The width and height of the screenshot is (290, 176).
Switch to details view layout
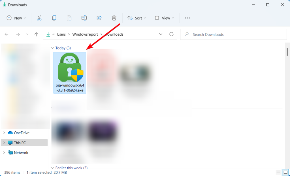pos(278,172)
